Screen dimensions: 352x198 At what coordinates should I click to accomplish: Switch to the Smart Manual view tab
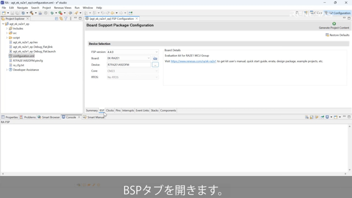[93, 117]
